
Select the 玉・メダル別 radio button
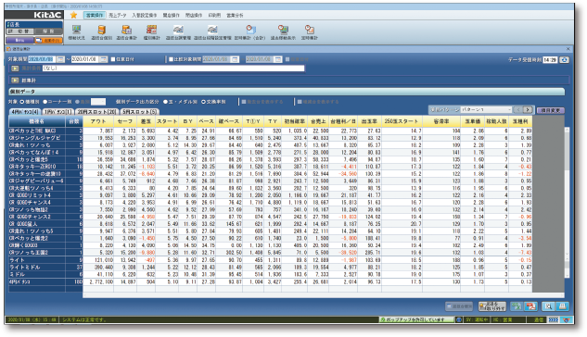pyautogui.click(x=165, y=102)
